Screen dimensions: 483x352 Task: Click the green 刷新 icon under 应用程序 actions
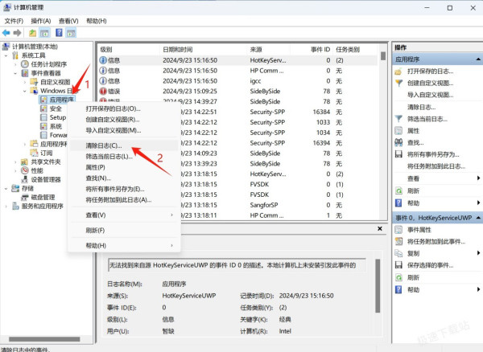[x=399, y=190]
